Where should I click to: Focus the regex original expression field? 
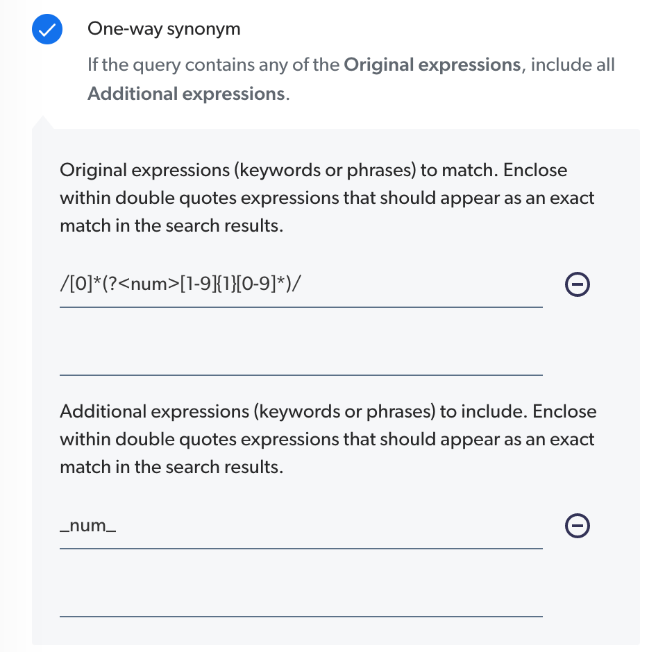(301, 284)
